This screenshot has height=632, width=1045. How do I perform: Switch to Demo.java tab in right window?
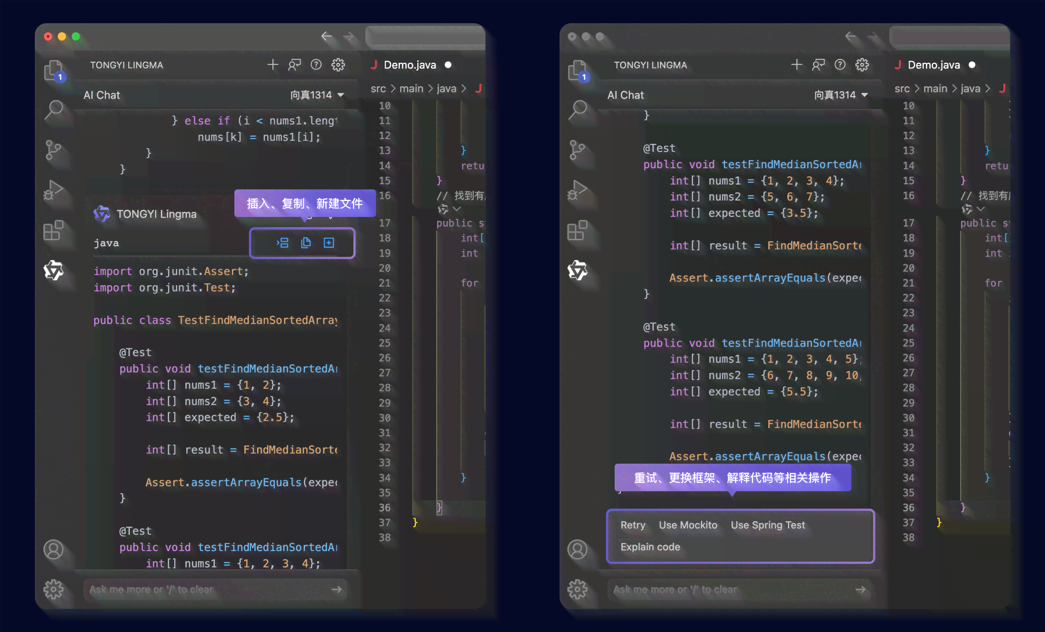[x=934, y=65]
